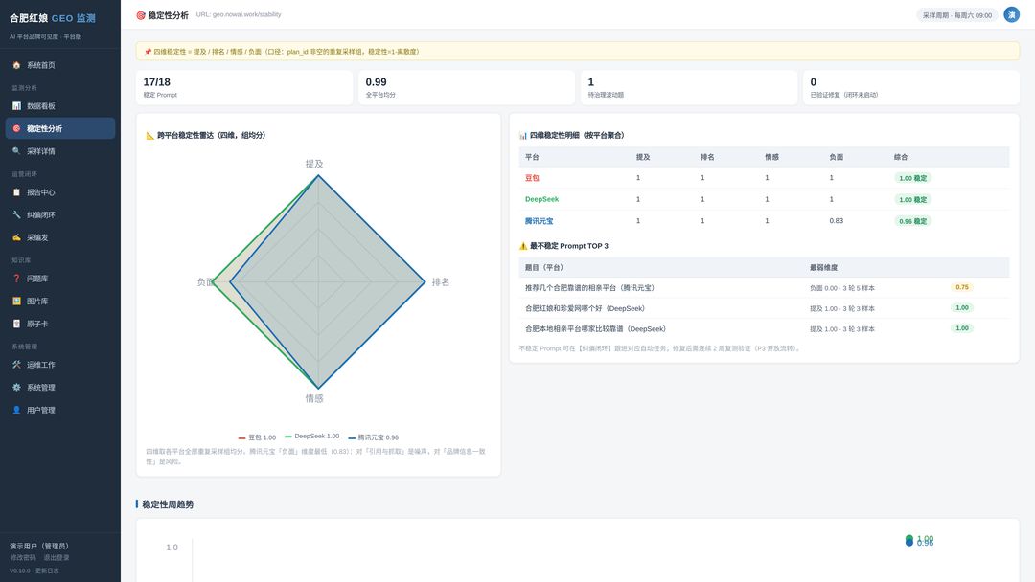Click the 腾讯元宝 platform name in the table
The image size is (1035, 582).
[540, 221]
